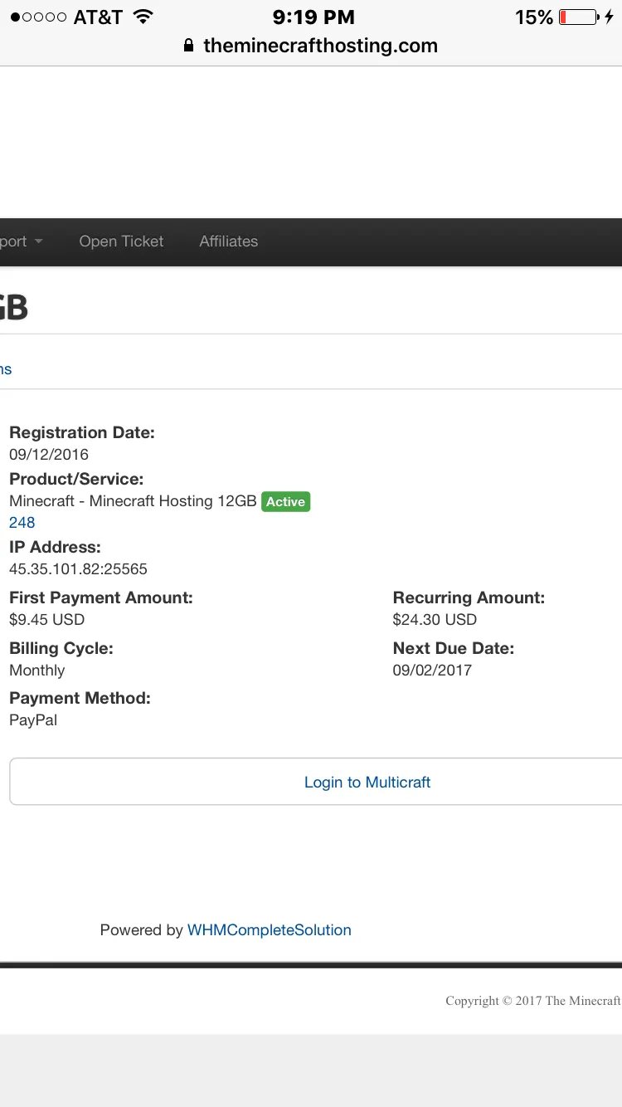Viewport: 622px width, 1107px height.
Task: Click the cut-off blue link below the heading
Action: [x=6, y=369]
